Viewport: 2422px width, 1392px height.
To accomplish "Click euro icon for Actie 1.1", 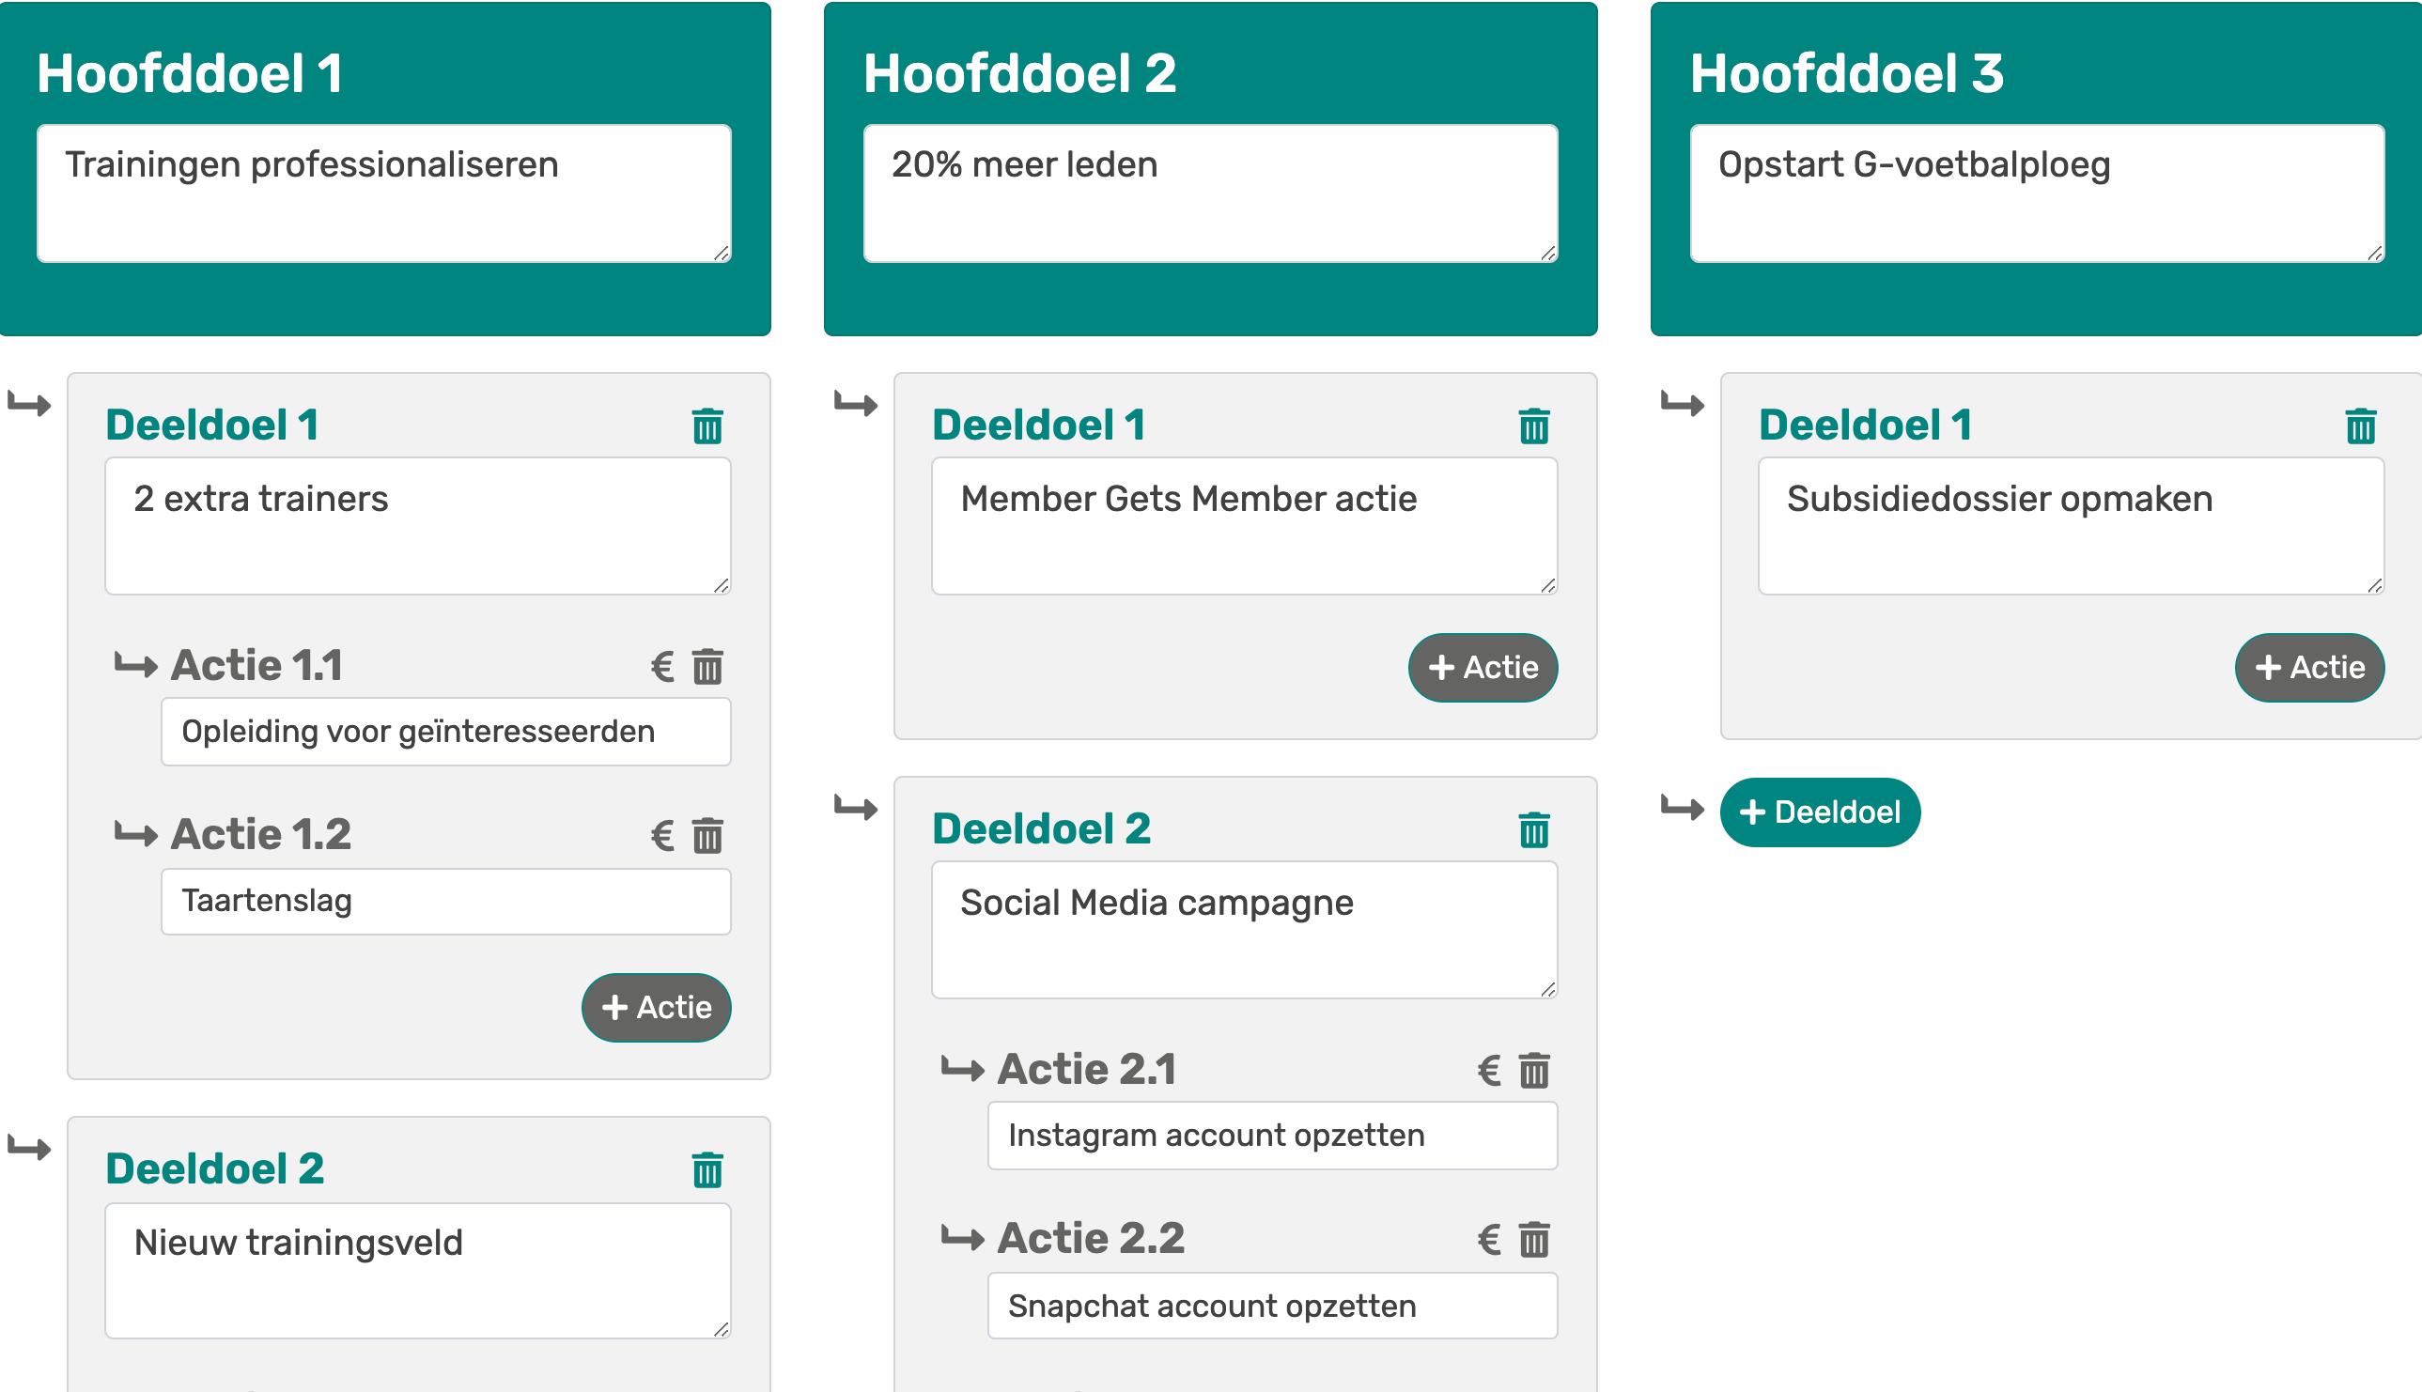I will [x=661, y=666].
